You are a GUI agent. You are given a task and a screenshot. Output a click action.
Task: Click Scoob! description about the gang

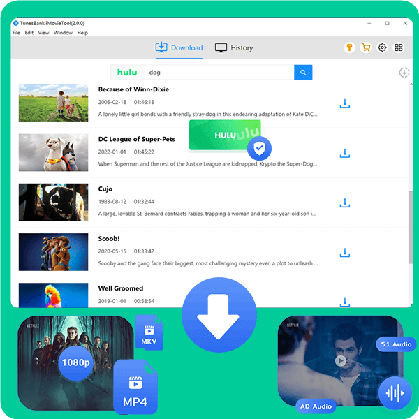[x=208, y=263]
